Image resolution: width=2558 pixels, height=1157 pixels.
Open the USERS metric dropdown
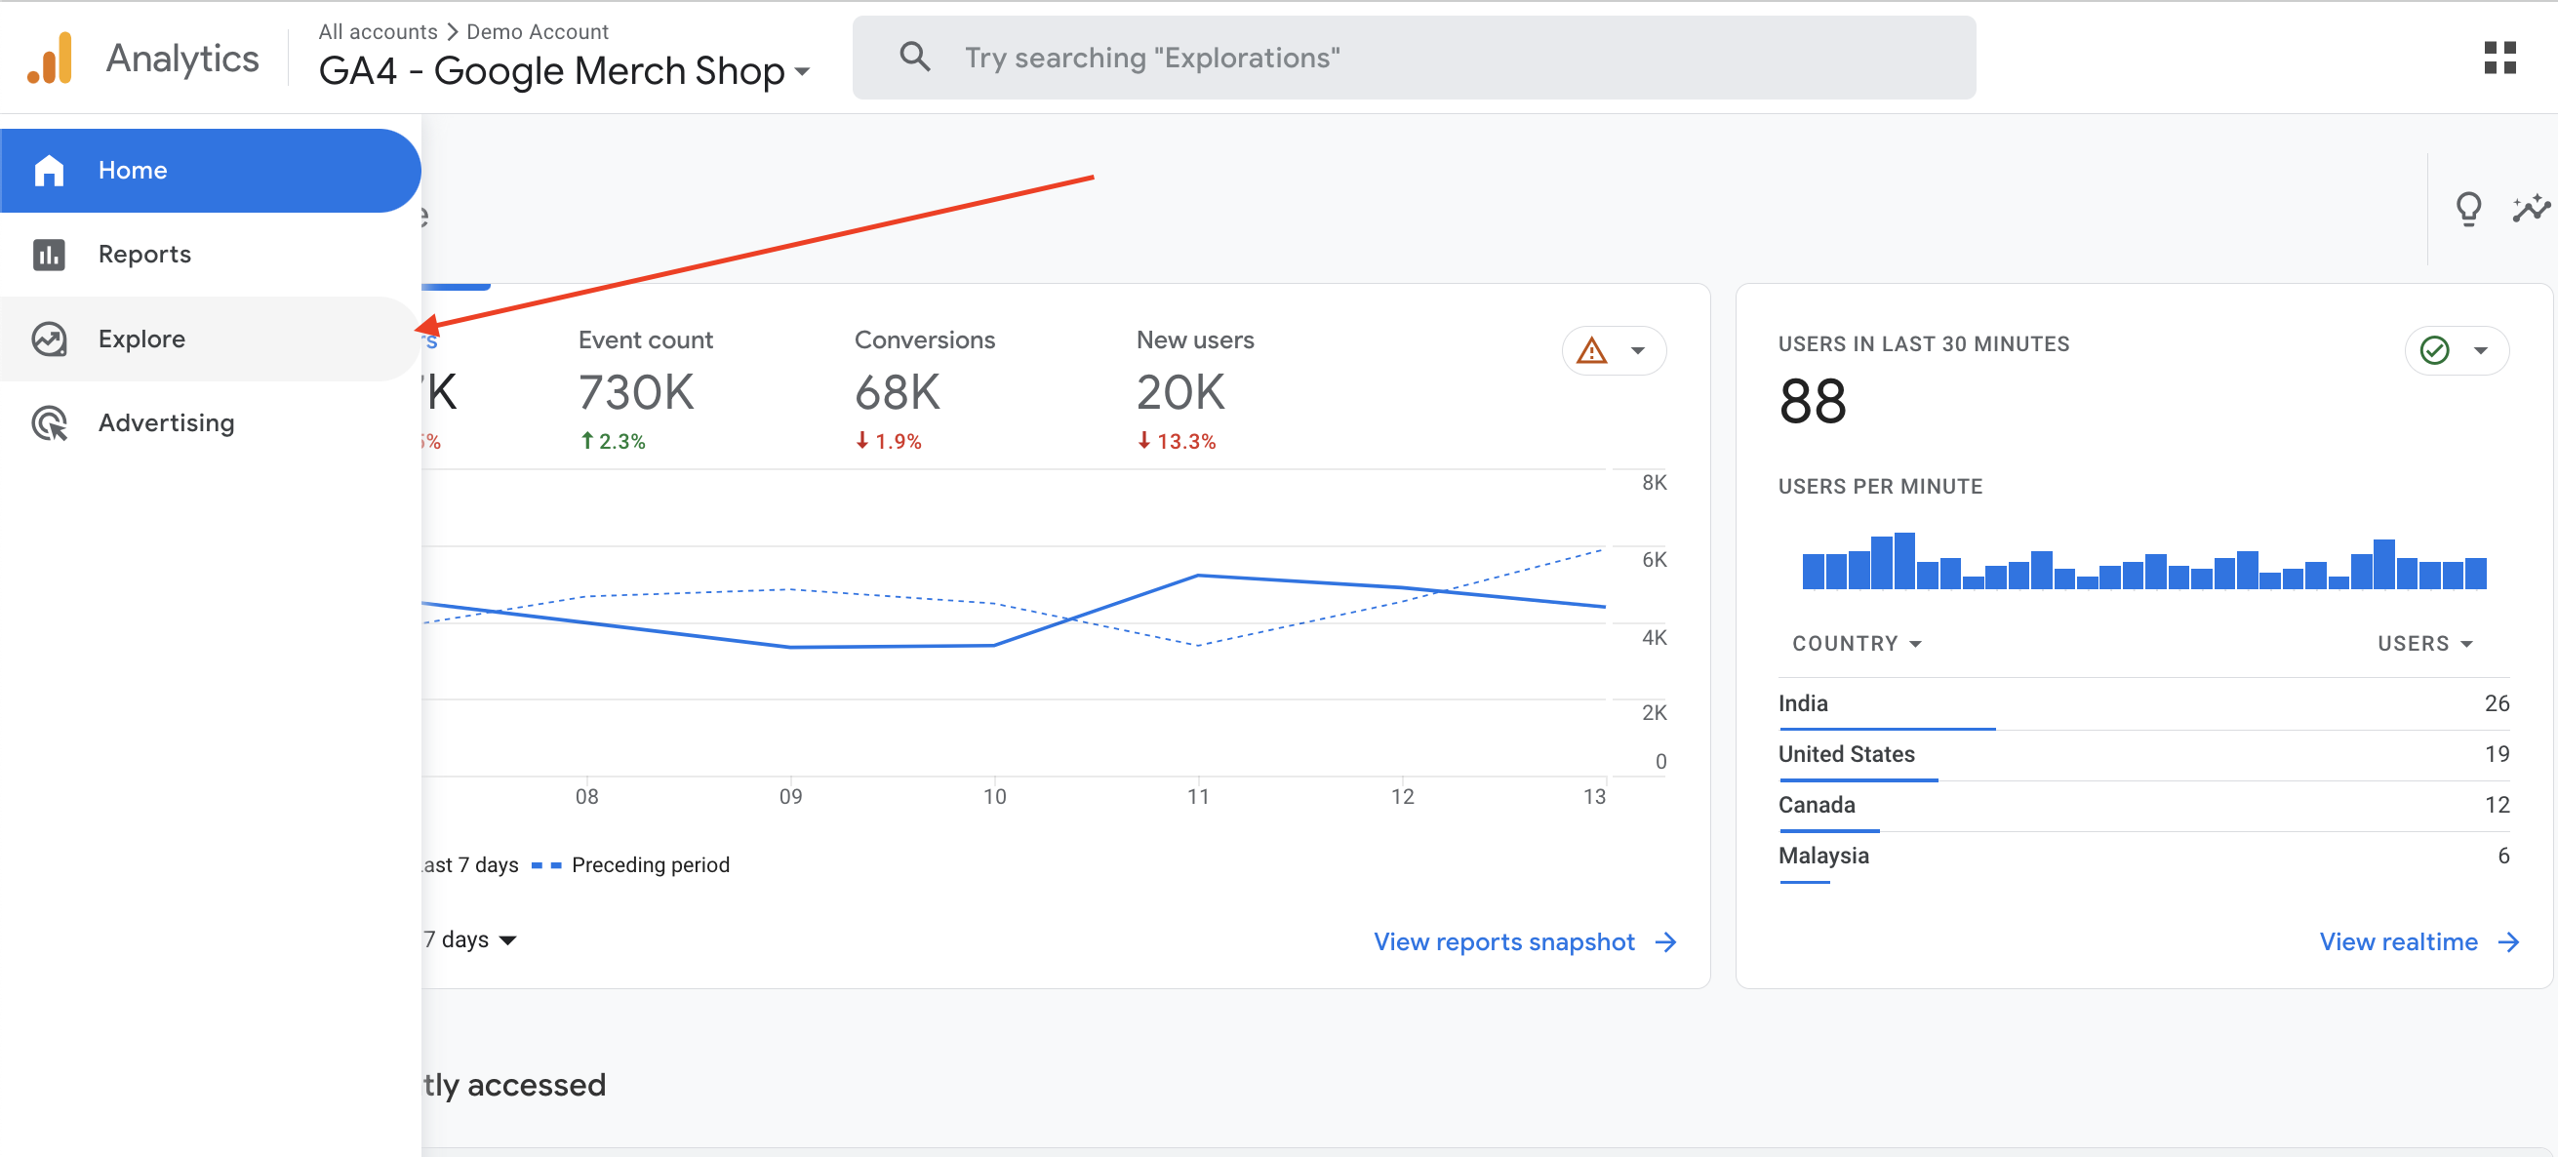coord(2425,644)
